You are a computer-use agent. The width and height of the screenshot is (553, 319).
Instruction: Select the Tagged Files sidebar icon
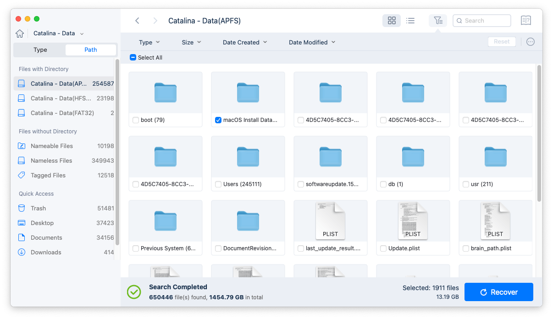pos(22,175)
